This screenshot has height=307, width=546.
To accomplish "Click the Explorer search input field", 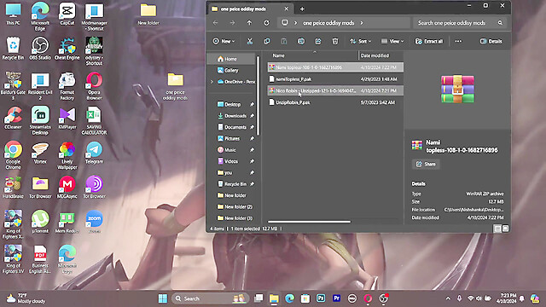I will pyautogui.click(x=459, y=23).
